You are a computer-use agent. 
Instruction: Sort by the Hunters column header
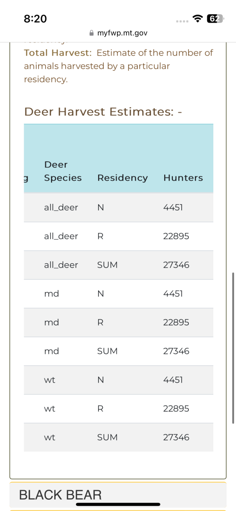point(183,178)
